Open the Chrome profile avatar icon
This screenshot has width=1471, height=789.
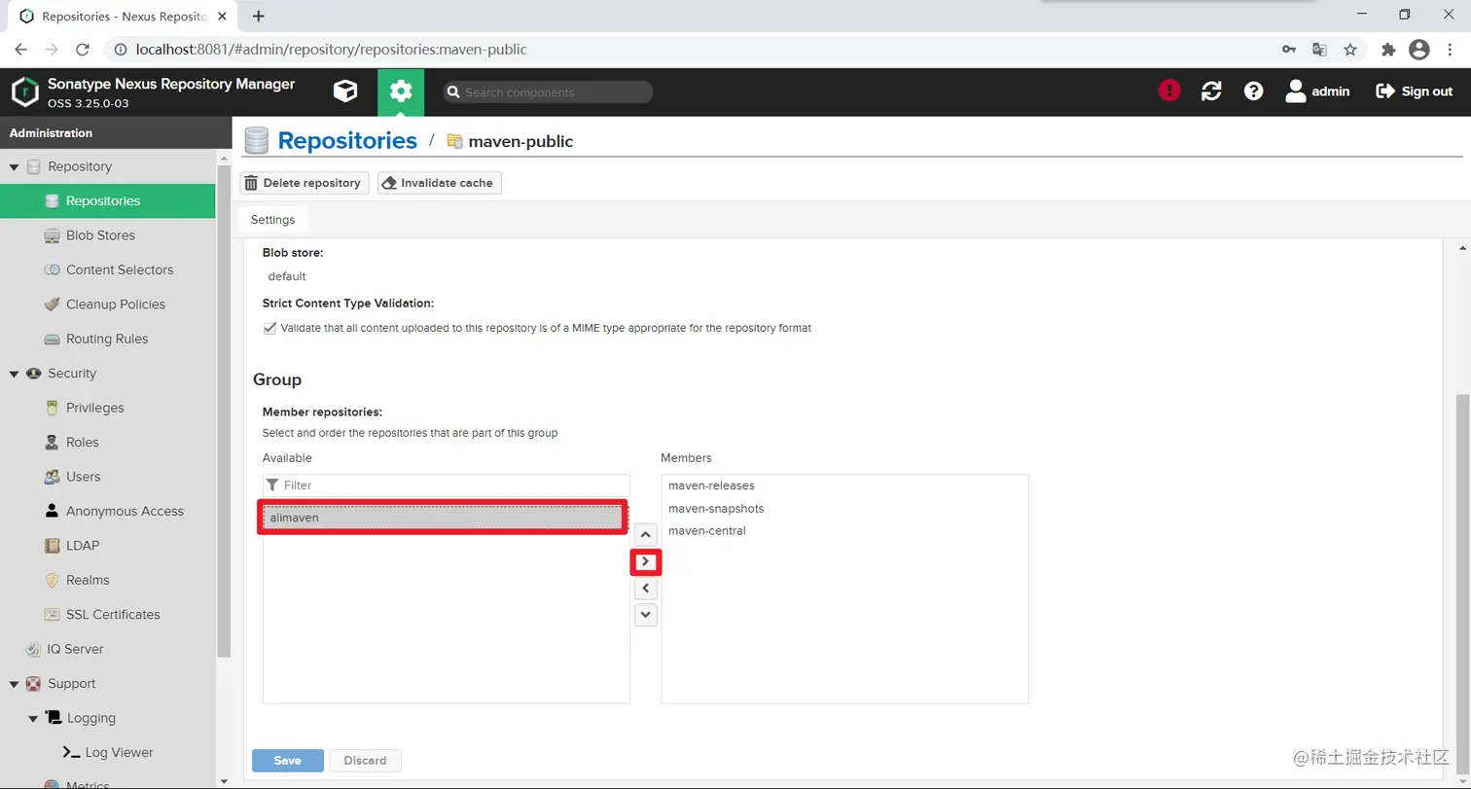pyautogui.click(x=1419, y=49)
